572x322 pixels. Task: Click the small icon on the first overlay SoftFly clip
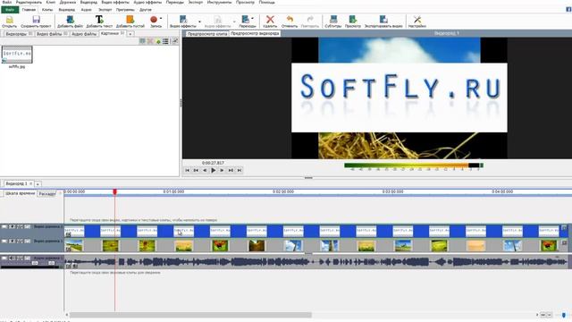[68, 234]
